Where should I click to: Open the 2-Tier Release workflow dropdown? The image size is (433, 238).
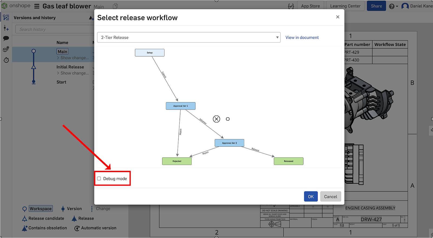pyautogui.click(x=189, y=38)
